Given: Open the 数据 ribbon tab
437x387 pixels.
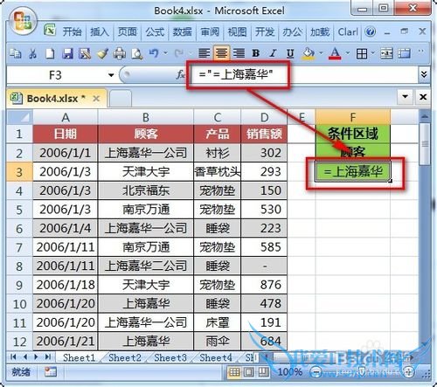Looking at the screenshot, I should [182, 31].
